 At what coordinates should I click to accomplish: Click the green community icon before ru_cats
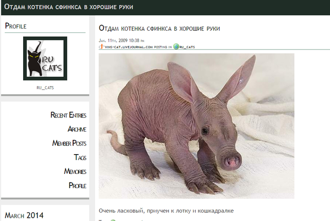(176, 47)
